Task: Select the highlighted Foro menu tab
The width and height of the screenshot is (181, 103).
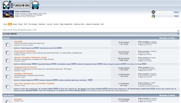Action: tap(10, 24)
